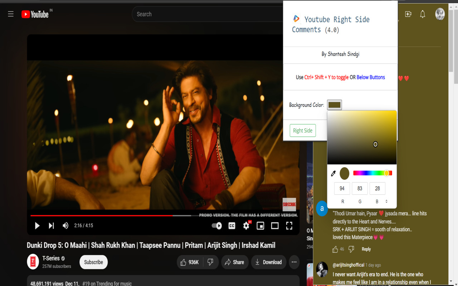Click the '#19 on Trending for music' link
The image size is (458, 286).
point(107,284)
